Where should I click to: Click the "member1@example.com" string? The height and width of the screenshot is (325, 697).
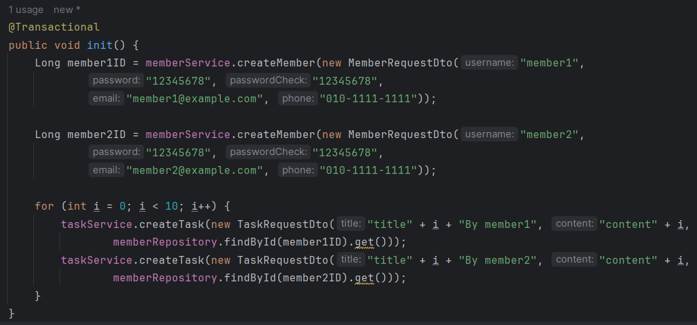(194, 99)
